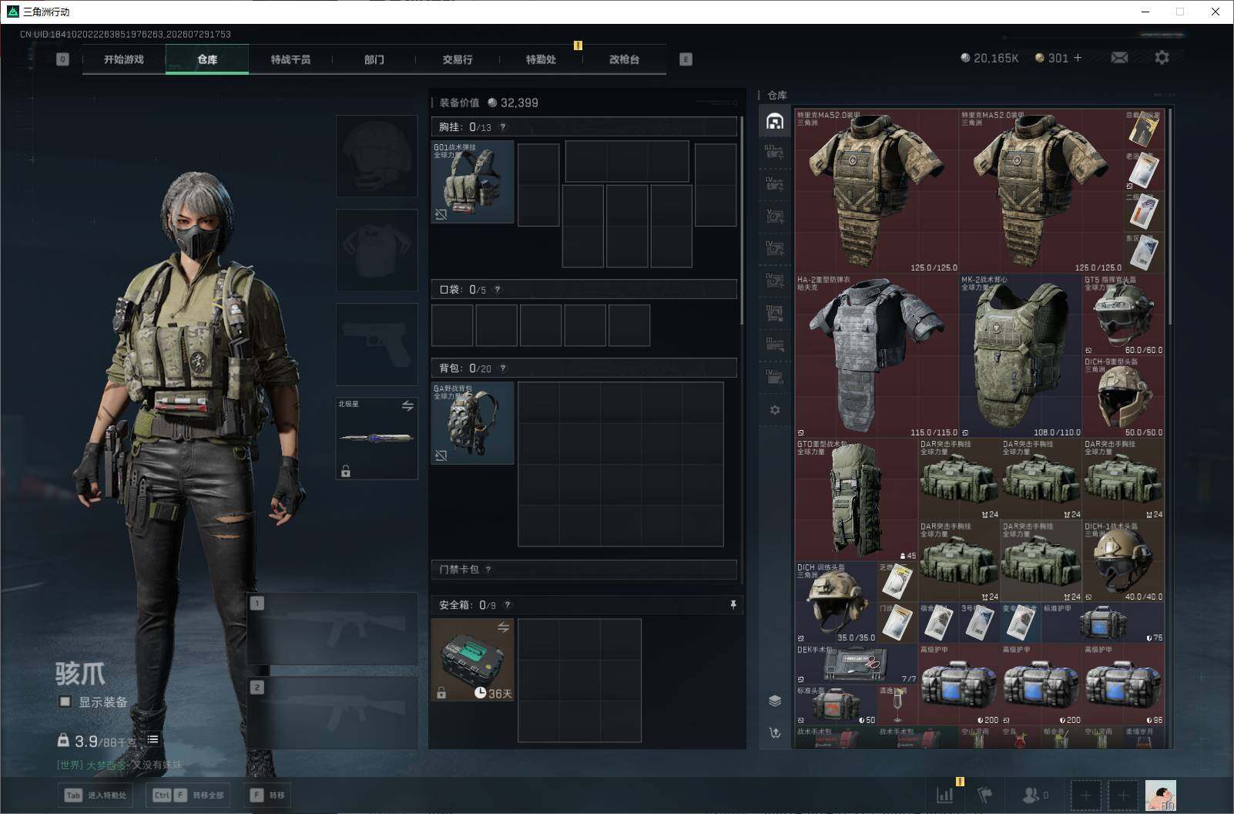Open the 特勤处 tab
The width and height of the screenshot is (1234, 814).
click(541, 59)
